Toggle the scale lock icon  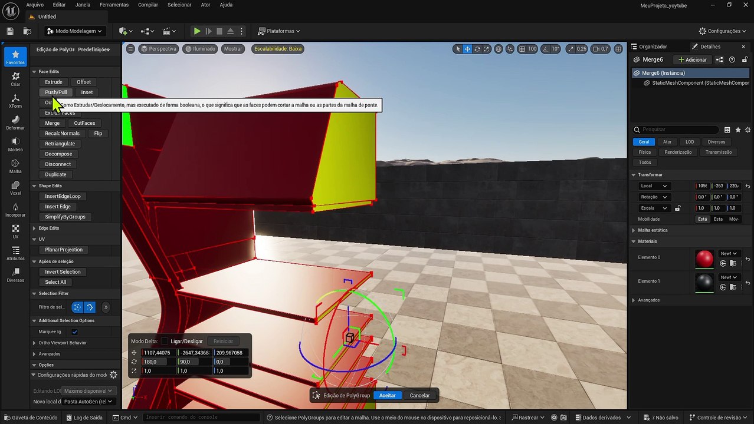(677, 208)
